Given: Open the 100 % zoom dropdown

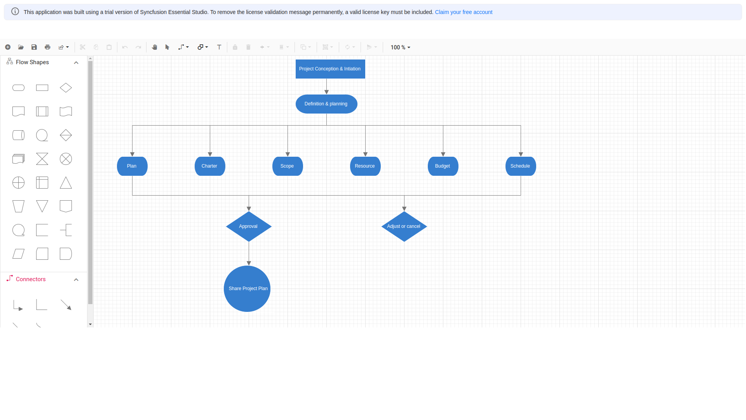Looking at the screenshot, I should tap(400, 47).
